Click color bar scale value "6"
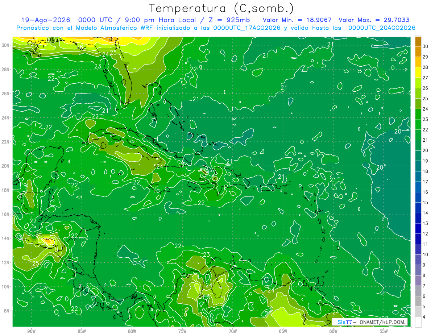 tap(425, 296)
